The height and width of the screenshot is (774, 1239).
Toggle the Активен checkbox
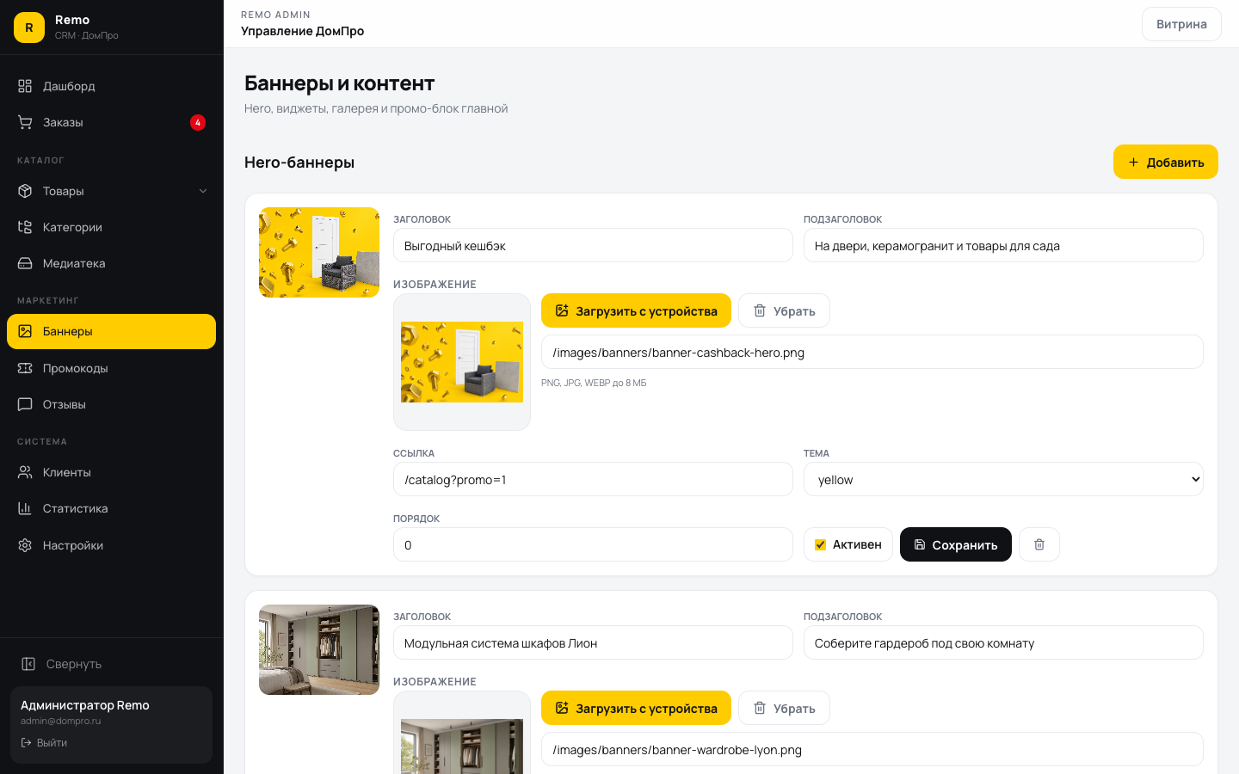(821, 544)
